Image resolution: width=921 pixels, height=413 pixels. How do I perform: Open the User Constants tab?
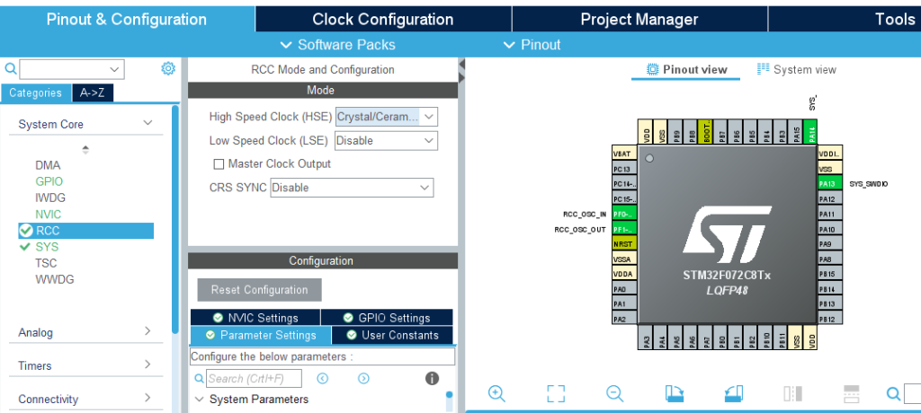tap(392, 335)
